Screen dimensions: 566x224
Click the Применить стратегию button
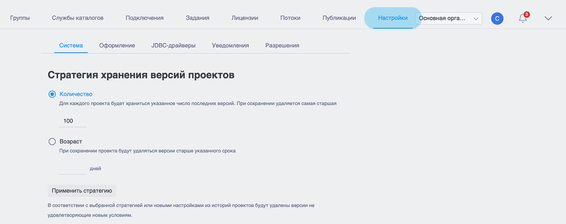pos(82,191)
